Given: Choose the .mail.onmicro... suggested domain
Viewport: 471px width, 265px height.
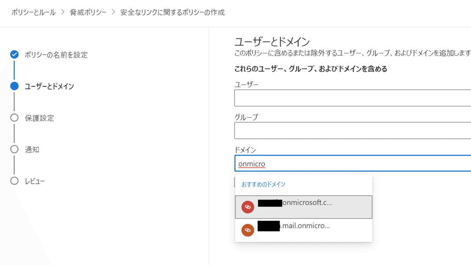Looking at the screenshot, I should pos(304,230).
